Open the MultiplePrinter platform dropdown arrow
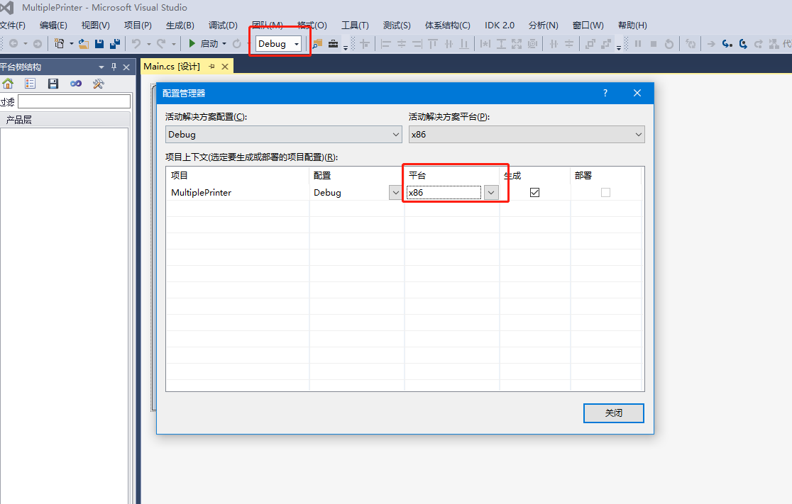The image size is (792, 504). pos(491,192)
